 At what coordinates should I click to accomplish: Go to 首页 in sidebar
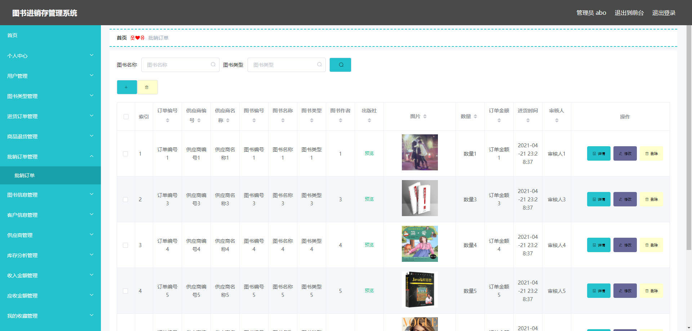[x=50, y=35]
